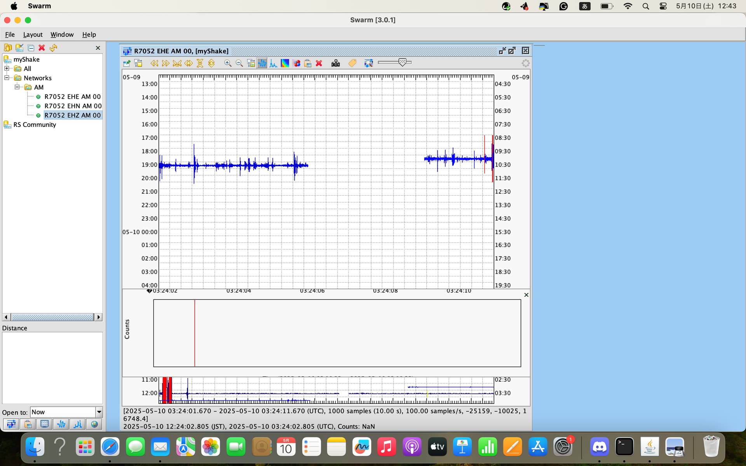Viewport: 746px width, 466px height.
Task: Send the inset wave to the clipboard
Action: [x=308, y=63]
